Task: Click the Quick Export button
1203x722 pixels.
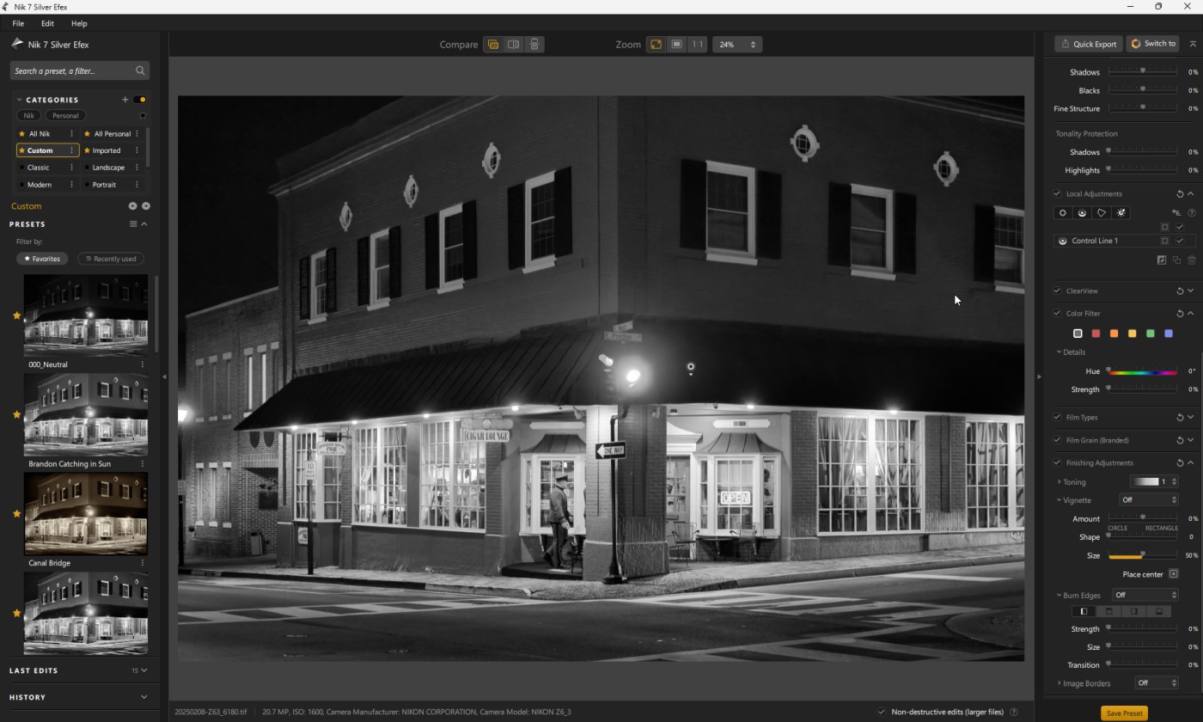Action: tap(1089, 44)
